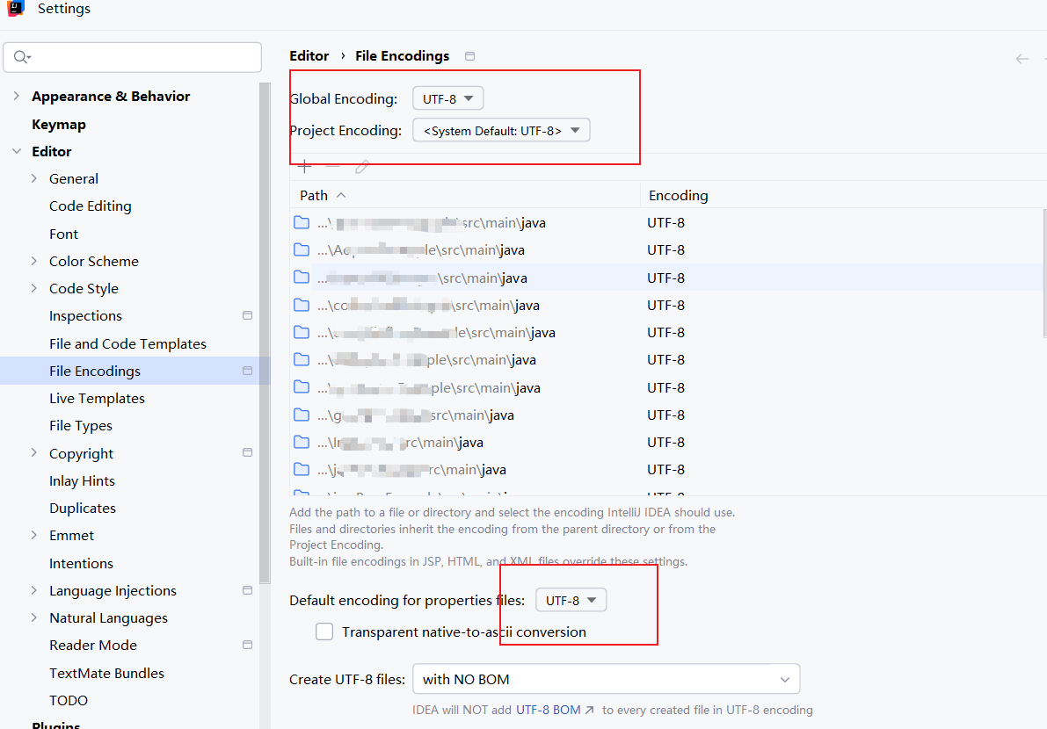The width and height of the screenshot is (1047, 729).
Task: Expand Appearance & Behavior section
Action: point(17,97)
